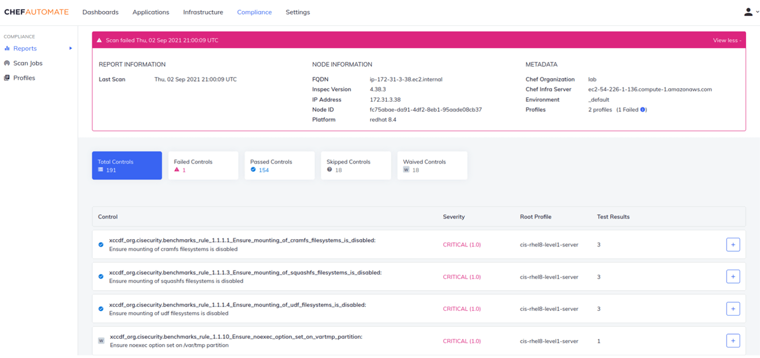Viewport: 760px width, 358px height.
Task: Open the Infrastructure top menu
Action: click(x=203, y=12)
